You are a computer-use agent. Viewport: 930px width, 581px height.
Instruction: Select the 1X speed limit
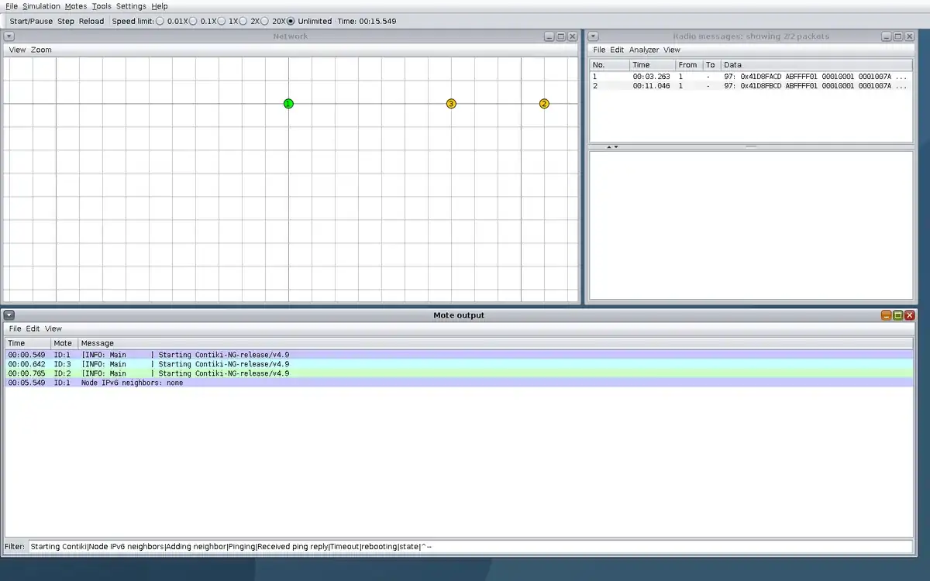(x=229, y=21)
